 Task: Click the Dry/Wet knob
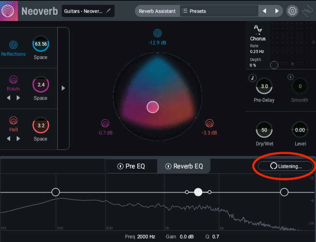coord(264,130)
